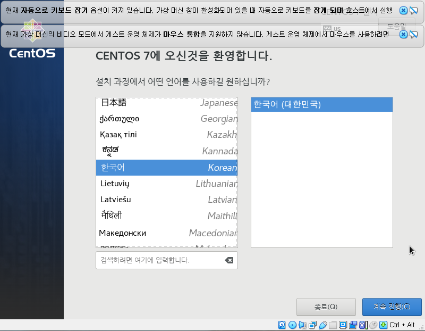Screen dimensions: 425x331
Task: Click the virtualization CPU status icon
Action: pos(363,325)
